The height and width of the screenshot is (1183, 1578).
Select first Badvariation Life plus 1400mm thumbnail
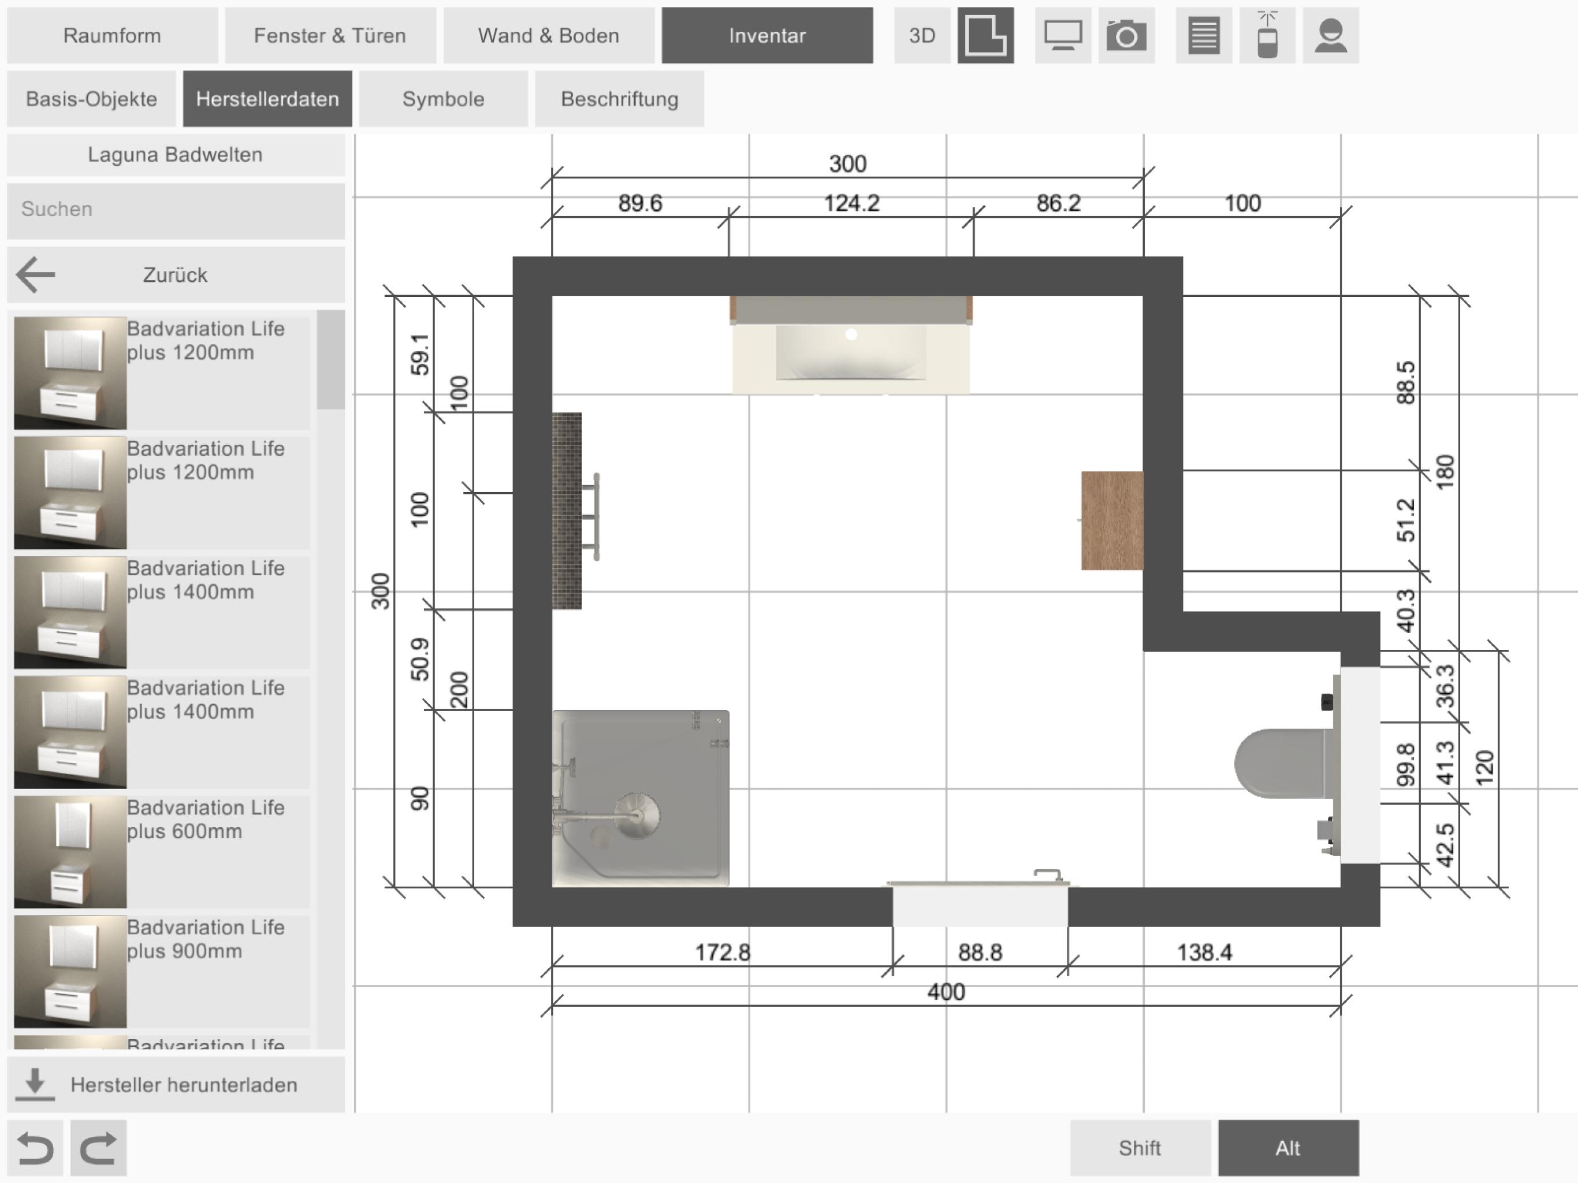(70, 613)
